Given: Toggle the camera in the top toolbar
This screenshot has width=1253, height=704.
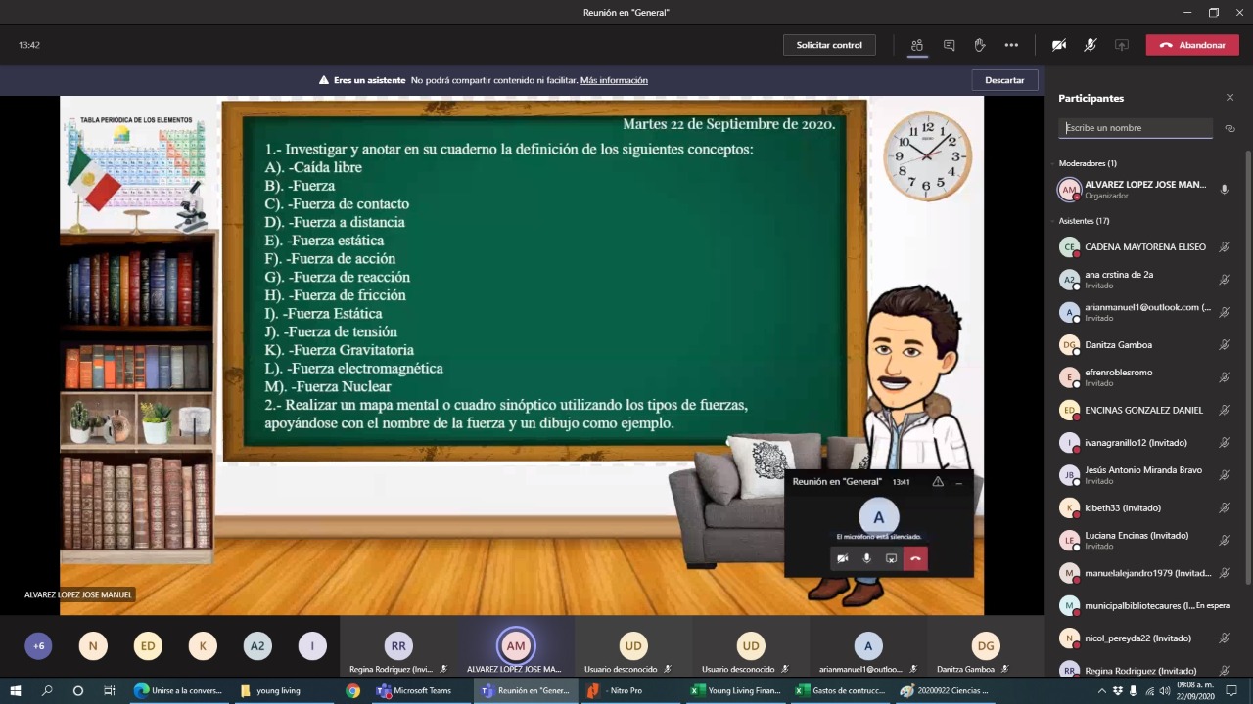Looking at the screenshot, I should coord(1059,45).
